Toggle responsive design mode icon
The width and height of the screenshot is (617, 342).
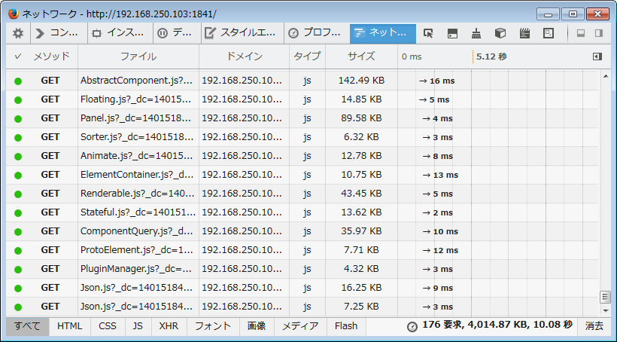(548, 33)
